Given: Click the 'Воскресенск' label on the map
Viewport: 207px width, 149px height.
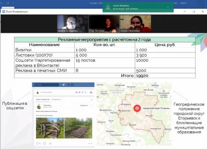Looking at the screenshot, I should pyautogui.click(x=106, y=110).
